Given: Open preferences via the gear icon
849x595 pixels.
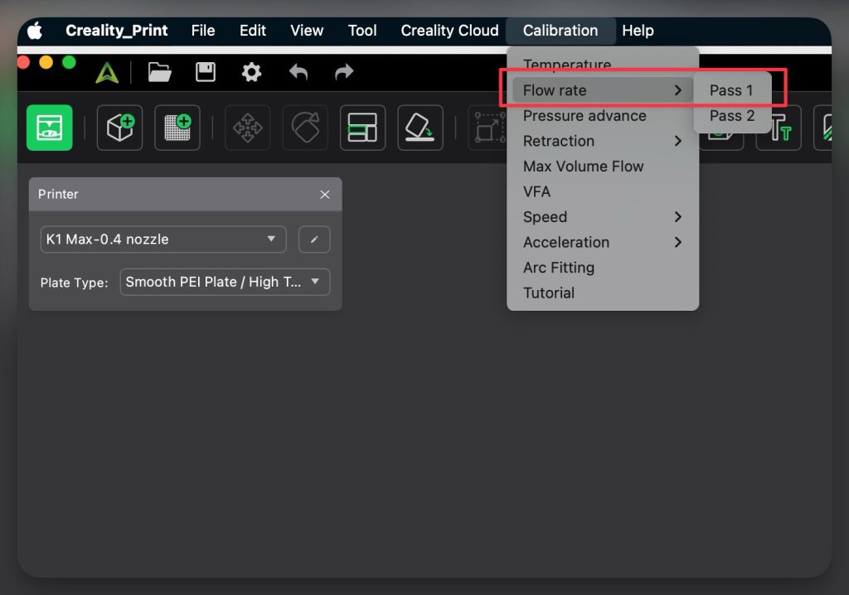Looking at the screenshot, I should [251, 73].
